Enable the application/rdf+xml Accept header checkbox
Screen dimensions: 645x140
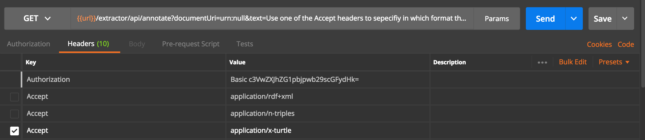click(x=15, y=97)
